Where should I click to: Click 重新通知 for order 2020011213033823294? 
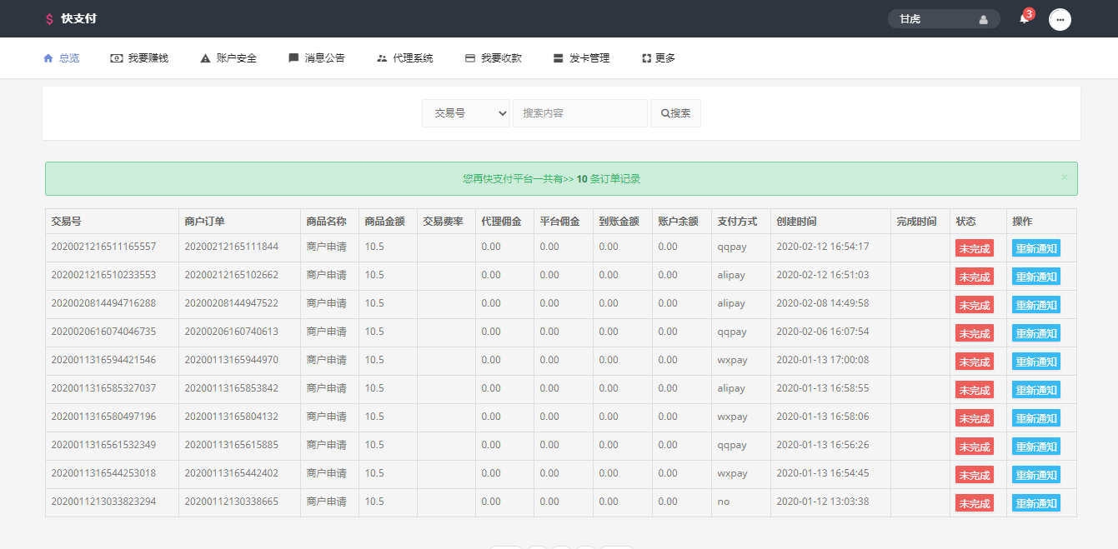click(x=1036, y=503)
